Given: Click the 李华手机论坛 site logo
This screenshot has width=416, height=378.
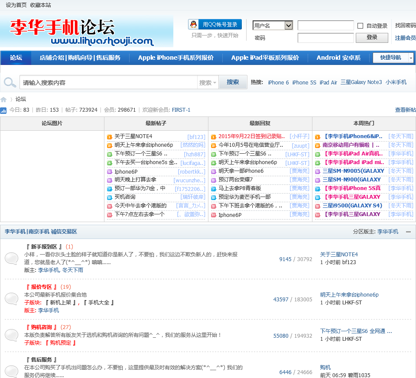Looking at the screenshot, I should (87, 31).
